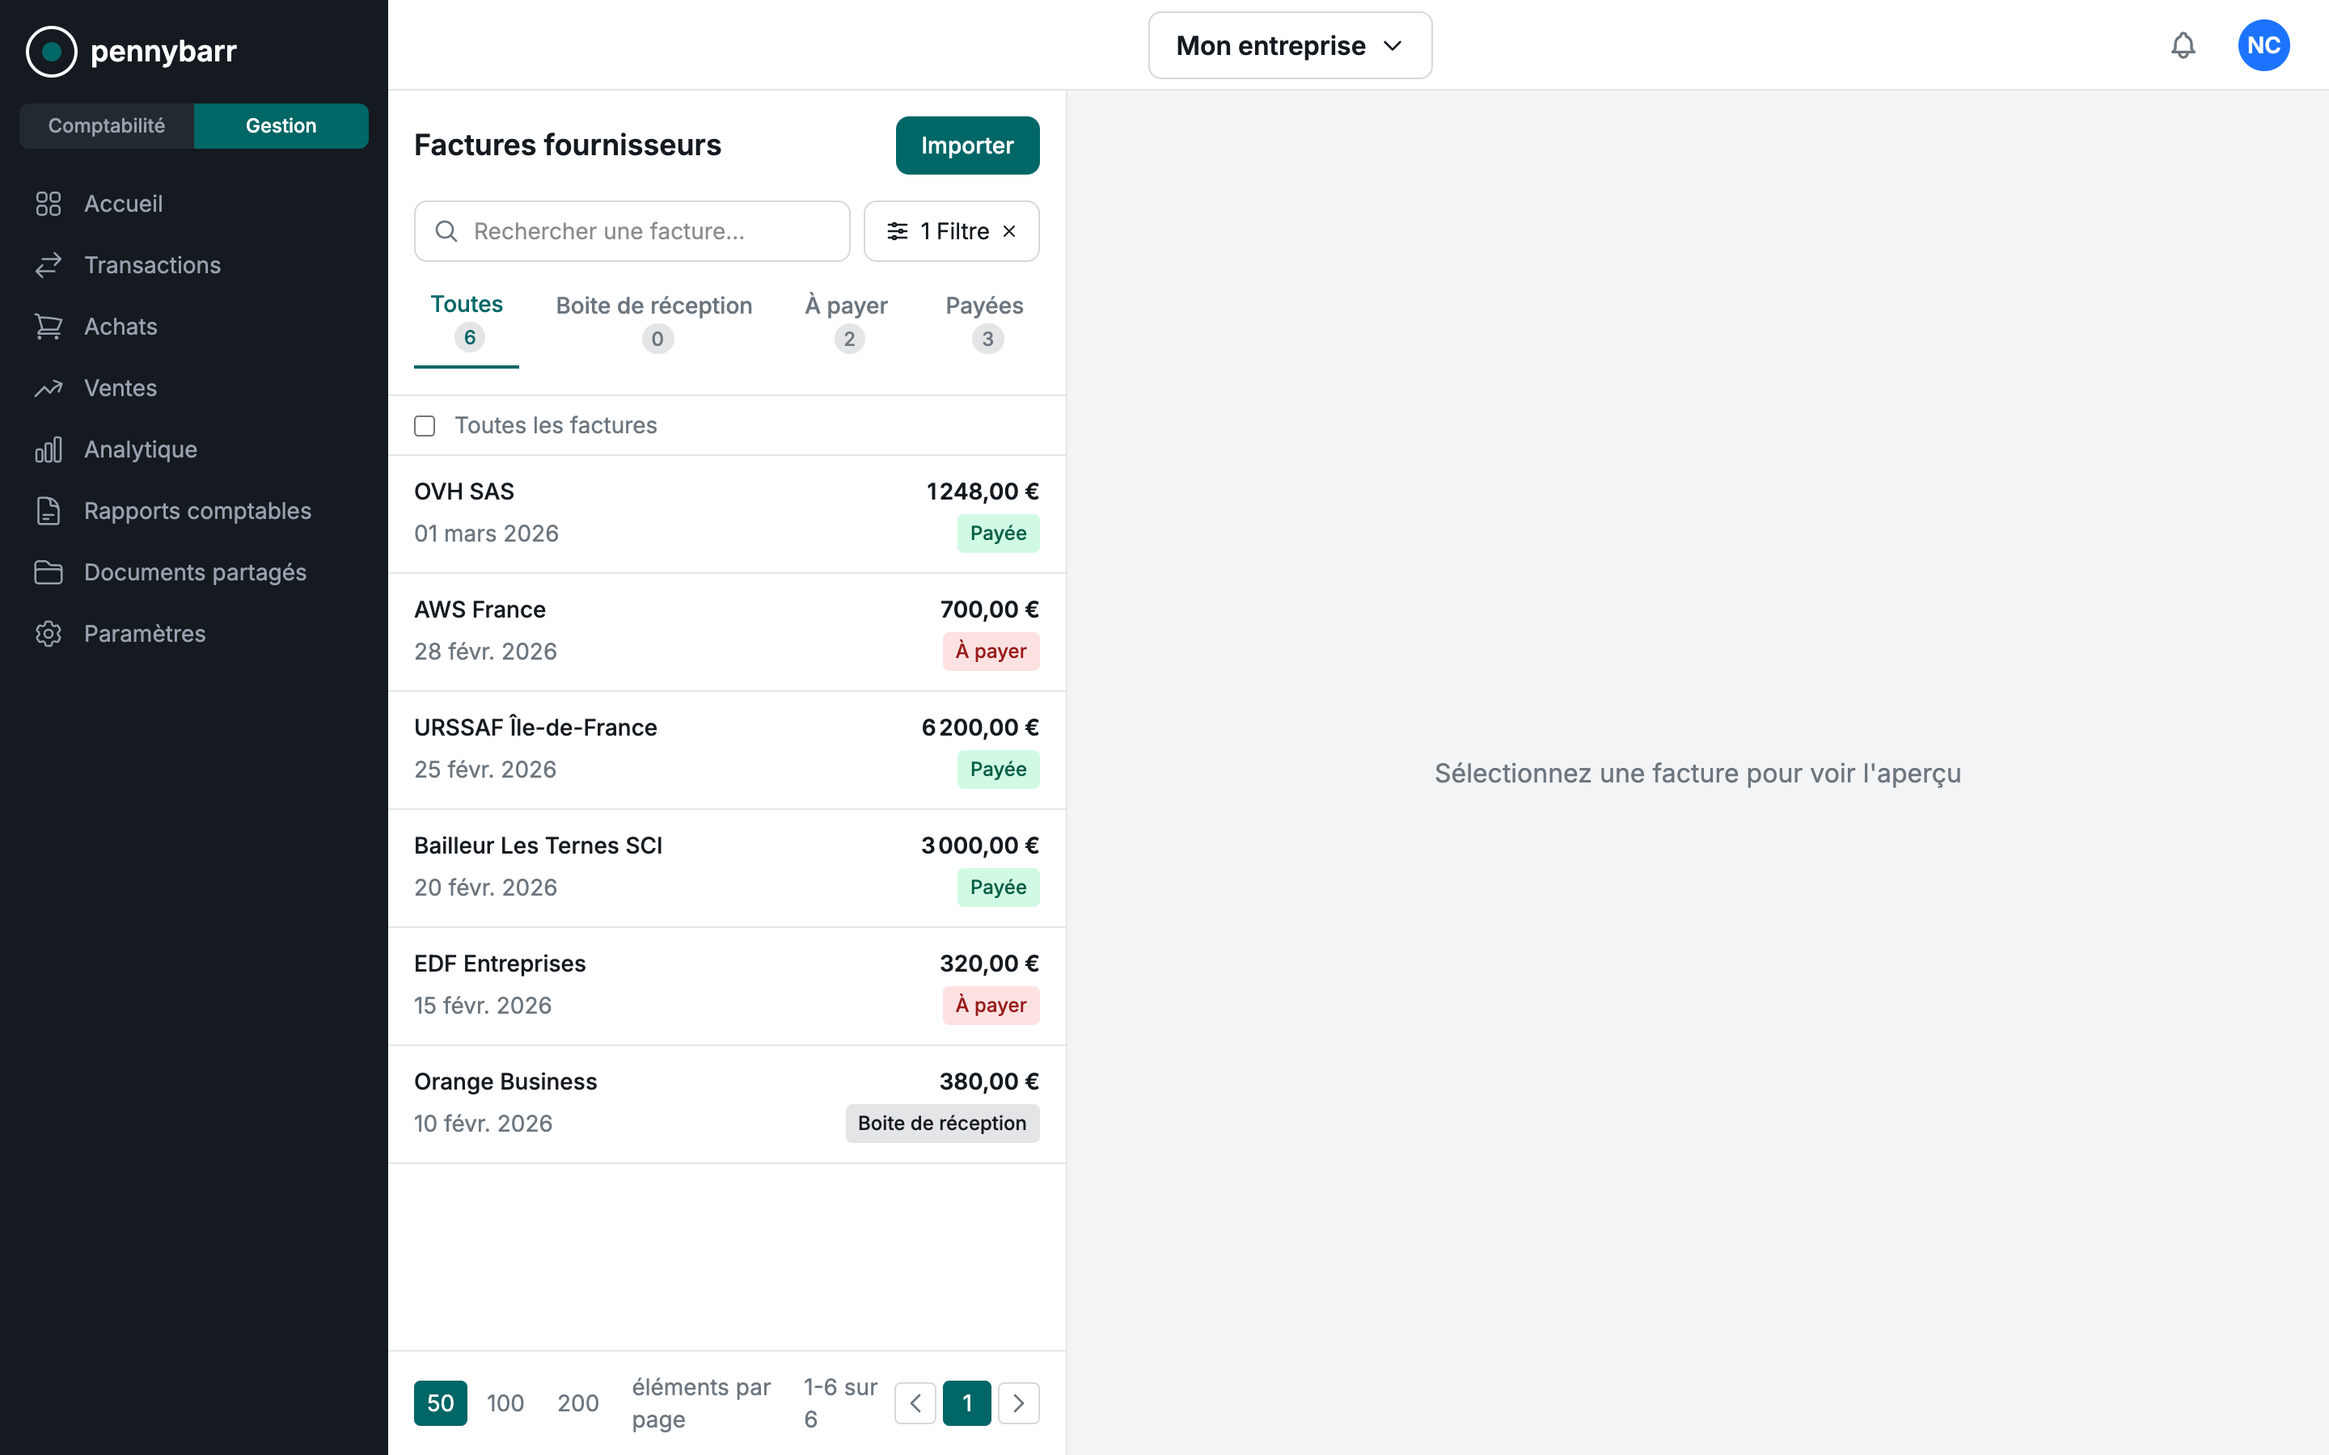The image size is (2329, 1455).
Task: Click the Paramètres gear icon
Action: tap(49, 633)
